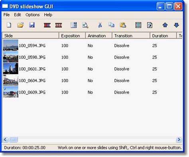
Task: Click file name 100_0594.JPG
Action: 32,46
